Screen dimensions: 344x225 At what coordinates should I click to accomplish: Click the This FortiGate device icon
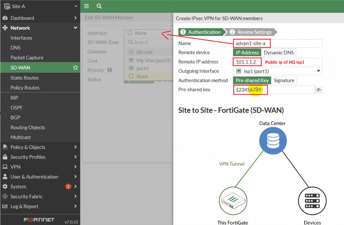click(233, 201)
